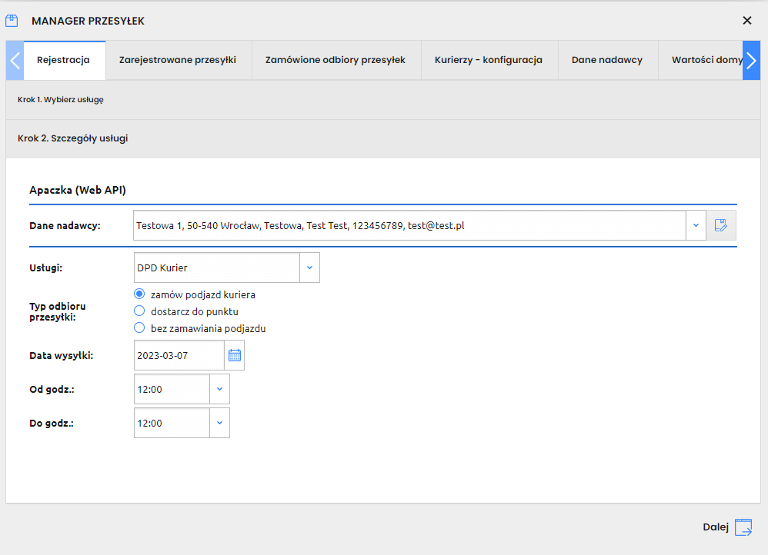Expand the 'Od godz.' time dropdown
Image resolution: width=768 pixels, height=555 pixels.
pyautogui.click(x=219, y=389)
